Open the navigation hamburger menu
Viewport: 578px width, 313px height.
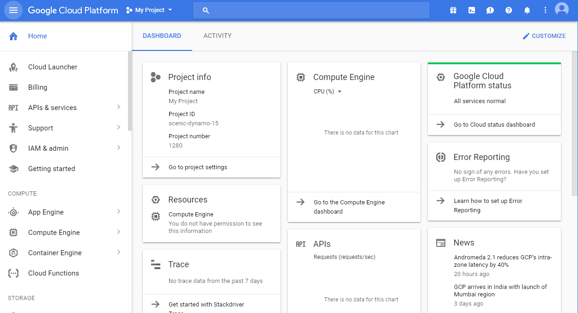13,10
